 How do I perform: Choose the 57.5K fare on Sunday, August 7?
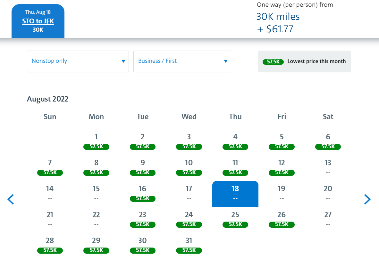pyautogui.click(x=50, y=173)
